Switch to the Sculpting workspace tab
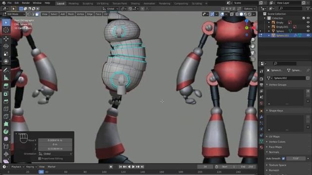The height and width of the screenshot is (175, 312). 88,3
